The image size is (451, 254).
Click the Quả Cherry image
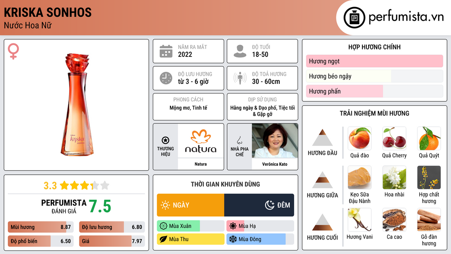point(394,138)
